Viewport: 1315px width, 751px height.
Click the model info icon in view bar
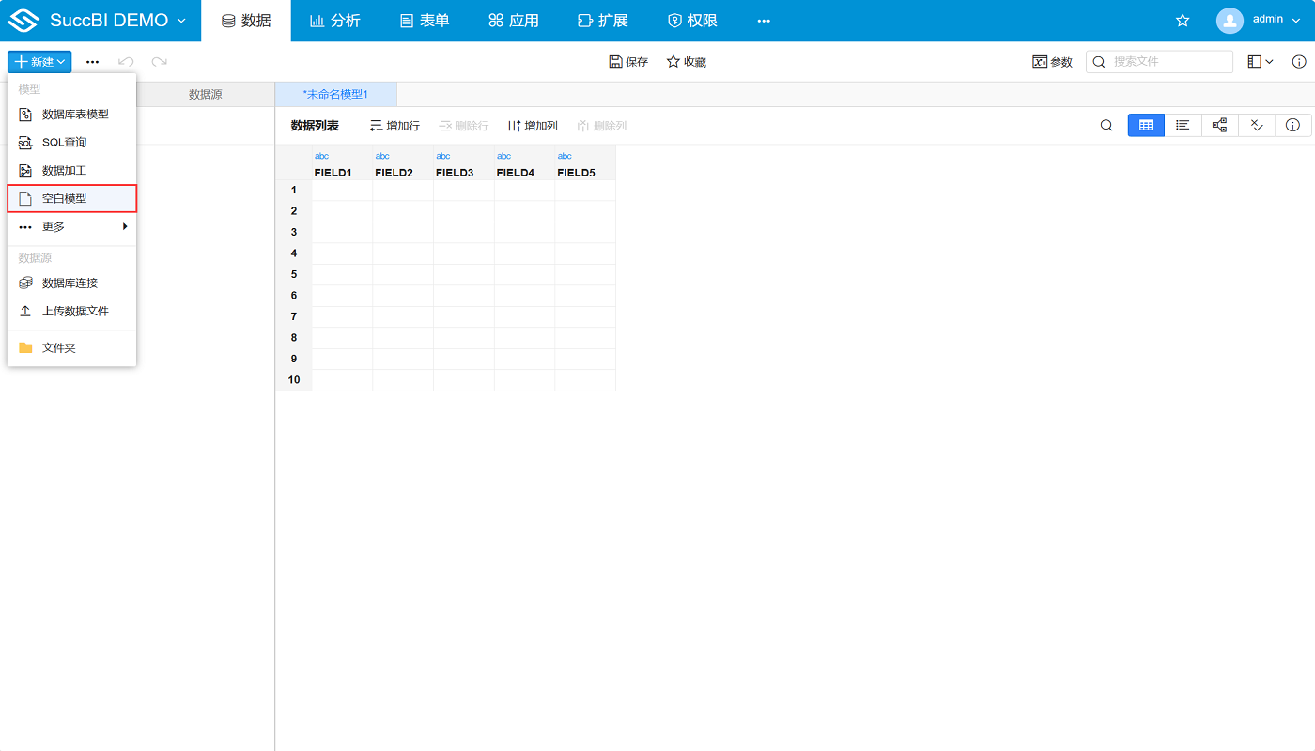click(1292, 126)
